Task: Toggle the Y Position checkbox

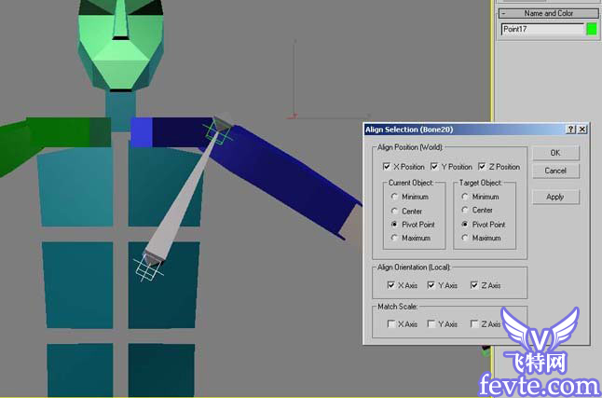Action: pyautogui.click(x=434, y=166)
